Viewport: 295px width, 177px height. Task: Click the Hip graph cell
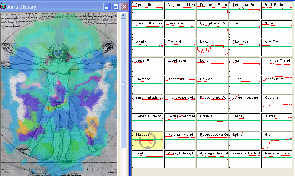coord(277,141)
